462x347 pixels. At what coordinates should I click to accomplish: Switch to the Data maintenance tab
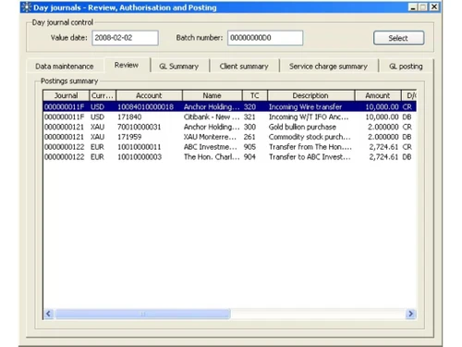click(65, 67)
